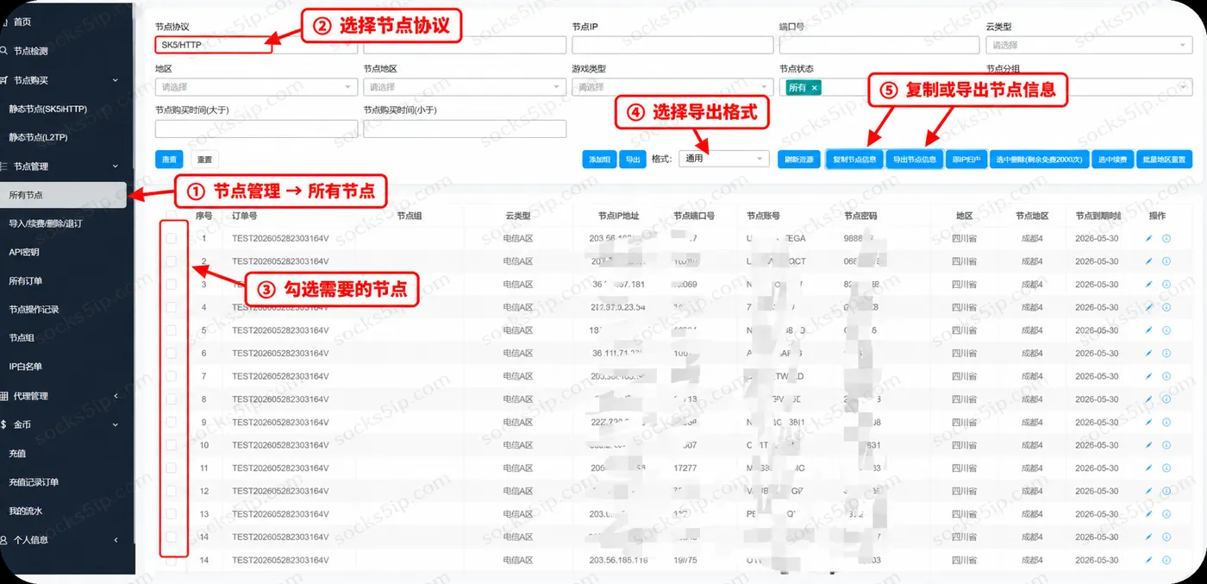Tick the checkbox for row 2
This screenshot has width=1207, height=584.
172,261
